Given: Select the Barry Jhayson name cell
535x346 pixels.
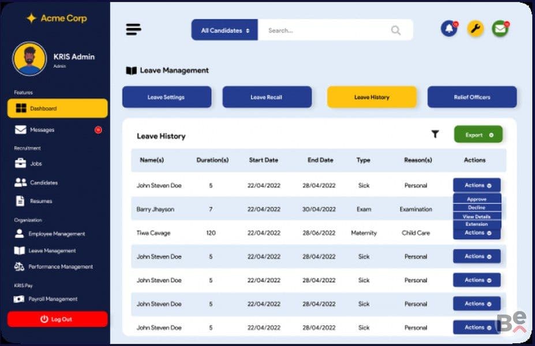Looking at the screenshot, I should [155, 209].
